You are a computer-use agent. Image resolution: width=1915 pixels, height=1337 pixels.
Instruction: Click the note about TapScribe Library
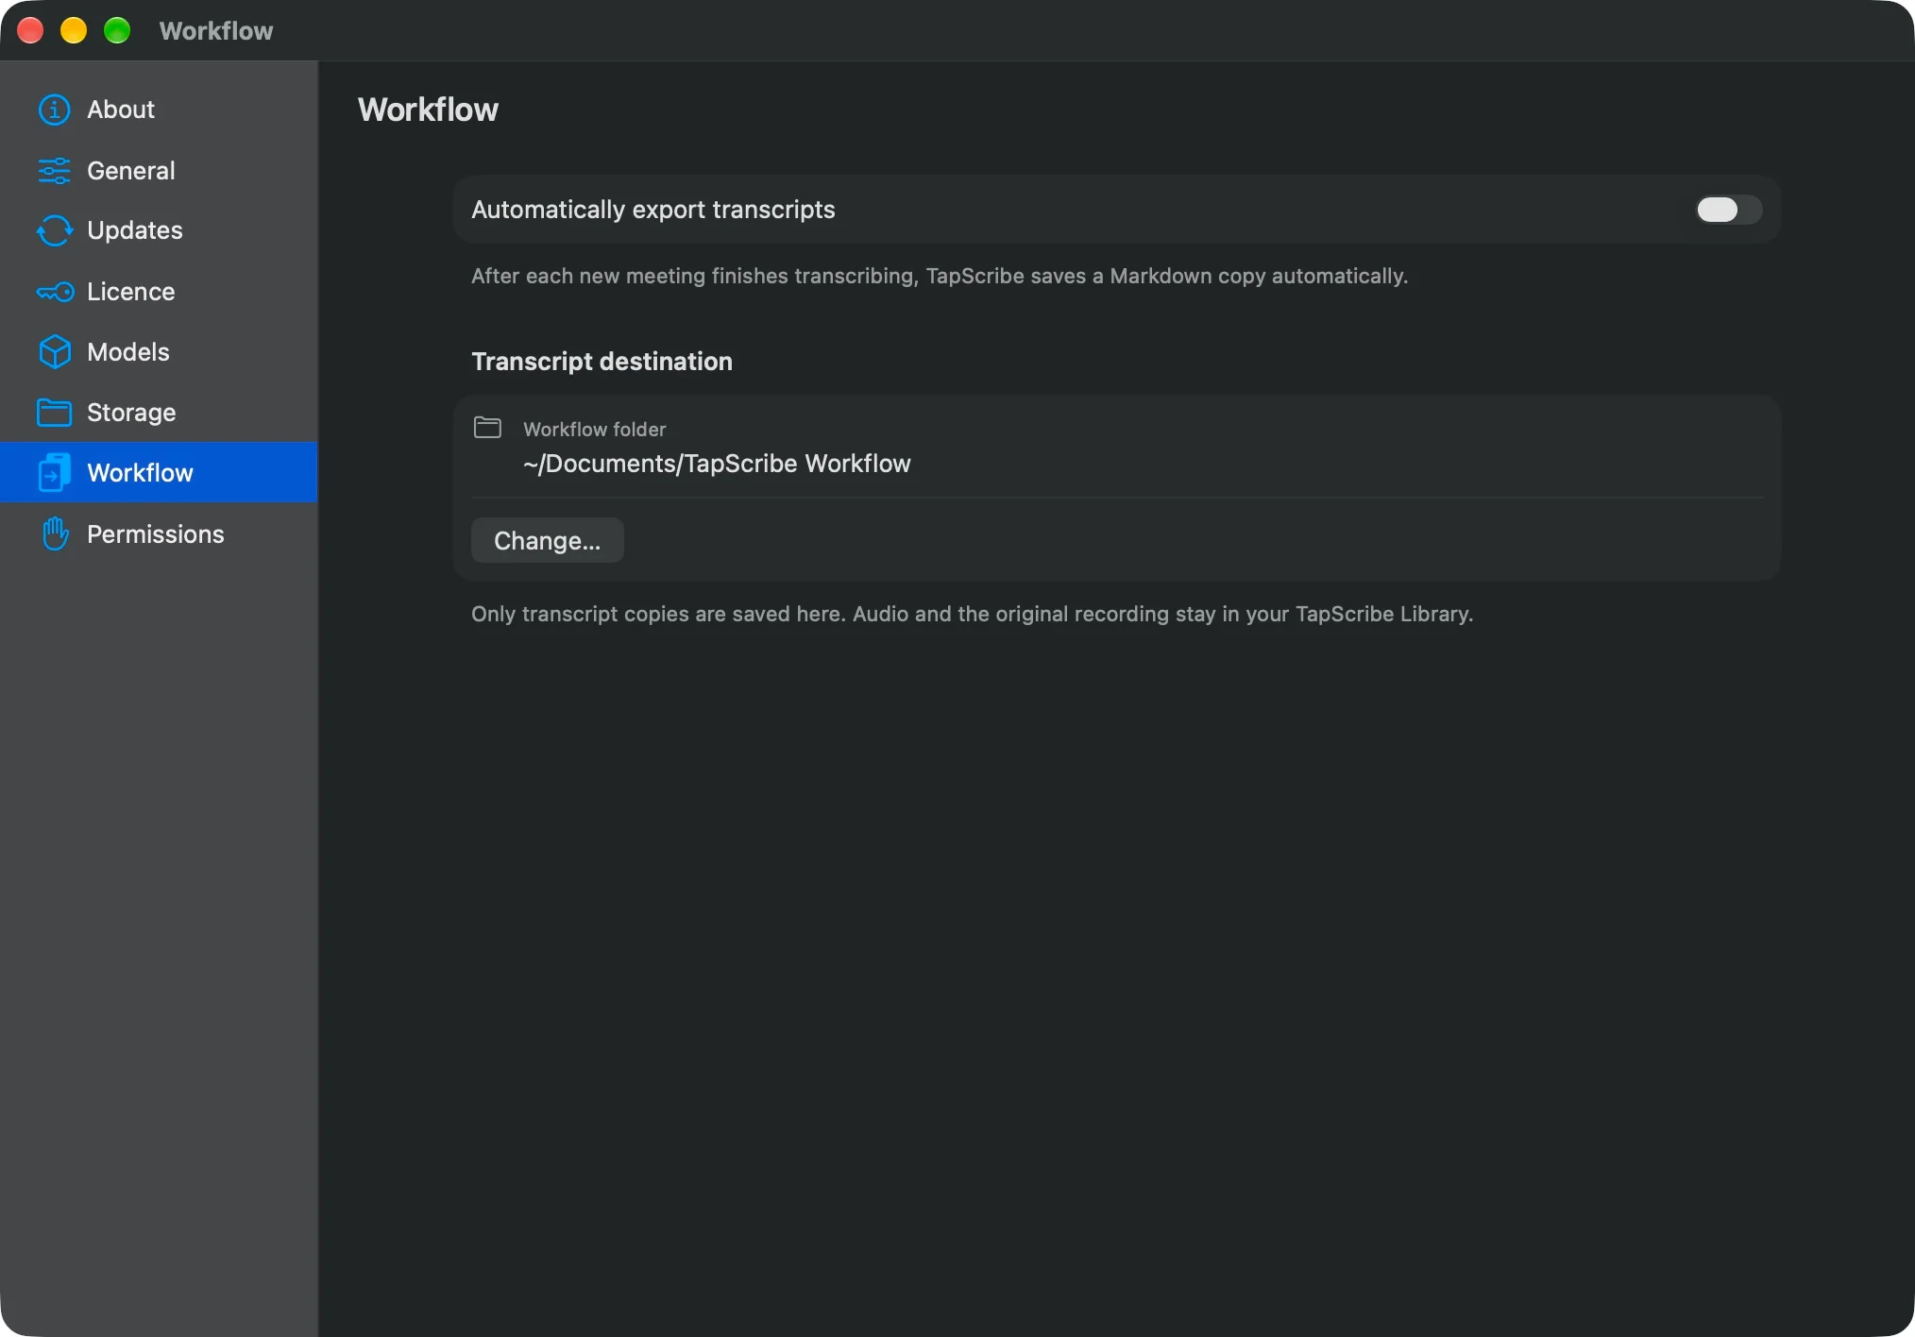click(972, 614)
